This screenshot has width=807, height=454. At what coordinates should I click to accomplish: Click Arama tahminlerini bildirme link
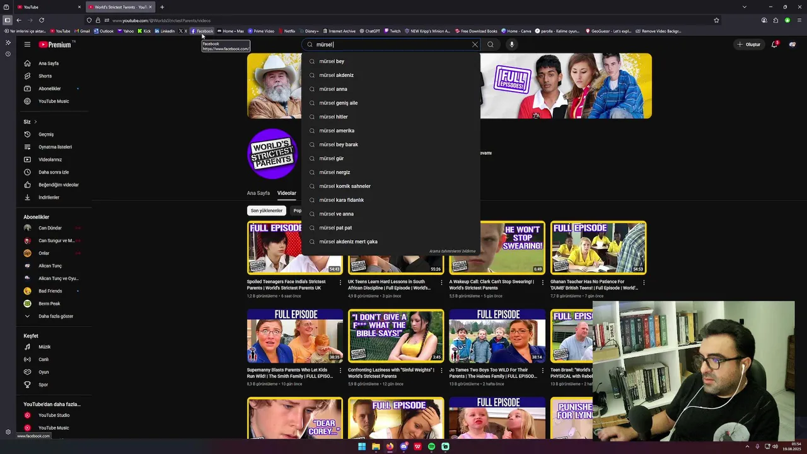coord(453,251)
